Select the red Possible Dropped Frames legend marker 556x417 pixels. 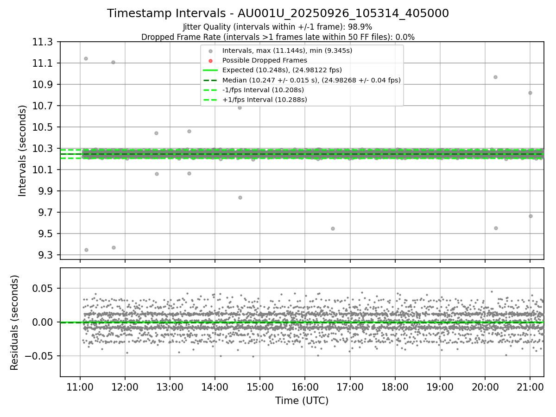point(210,61)
